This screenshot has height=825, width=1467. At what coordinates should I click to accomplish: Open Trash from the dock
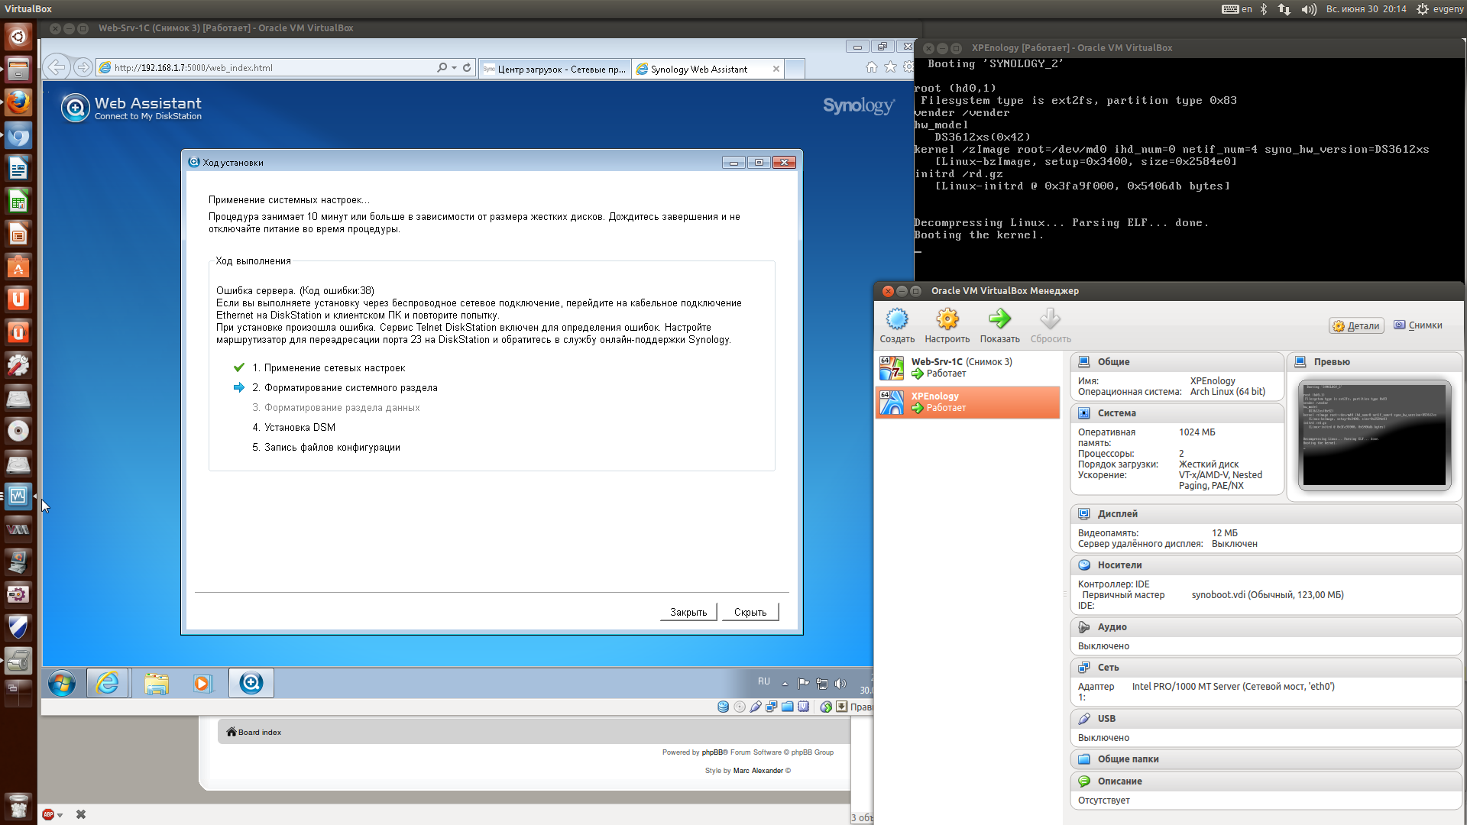18,806
